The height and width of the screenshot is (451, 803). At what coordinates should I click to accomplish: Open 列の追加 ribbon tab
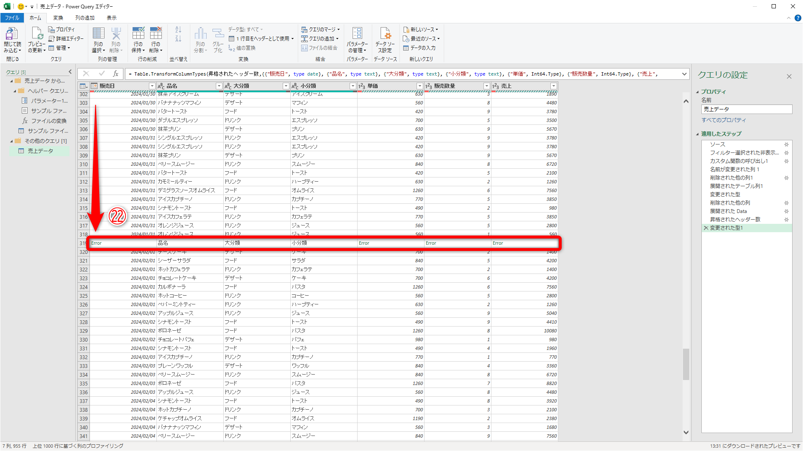click(x=84, y=18)
